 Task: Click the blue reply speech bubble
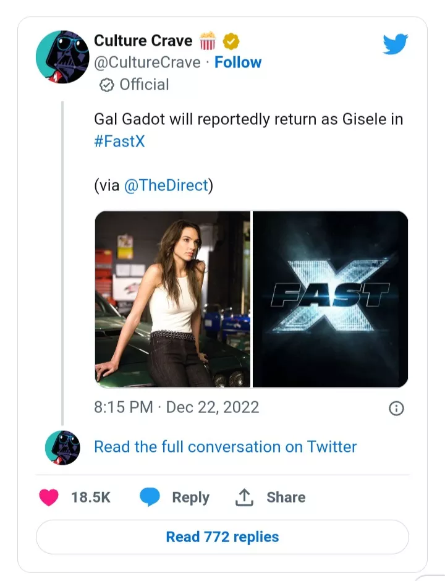pos(150,498)
